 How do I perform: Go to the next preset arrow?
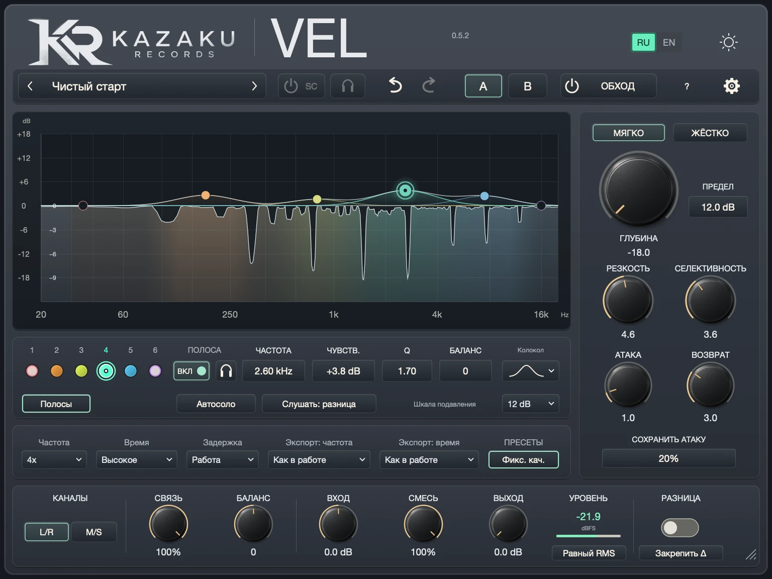[254, 86]
